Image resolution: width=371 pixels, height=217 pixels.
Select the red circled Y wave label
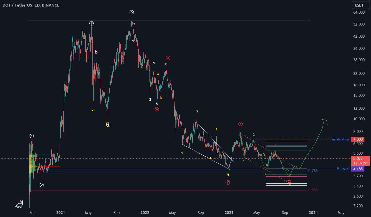228,183
